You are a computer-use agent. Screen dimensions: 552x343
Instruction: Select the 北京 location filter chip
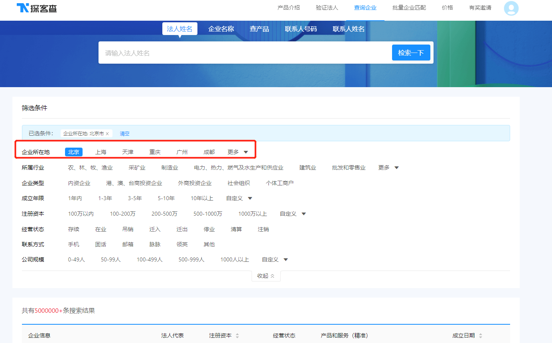[x=73, y=152]
